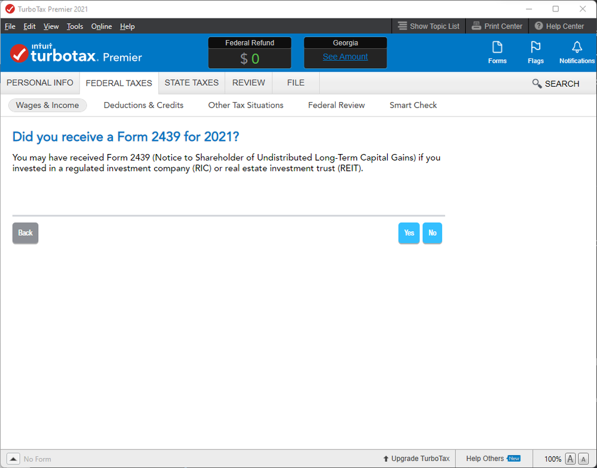597x468 pixels.
Task: Click the 100% zoom level indicator
Action: tap(552, 459)
